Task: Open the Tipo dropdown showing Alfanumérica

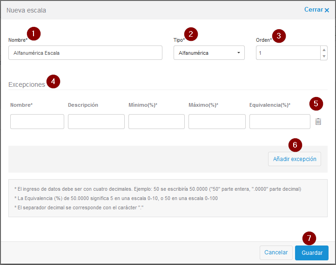Action: pyautogui.click(x=209, y=53)
